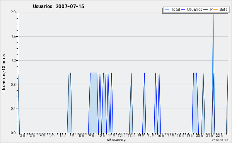232x143 pixels.
Task: Click the chart title 'Usuarios 2007-07-15'
Action: pyautogui.click(x=58, y=7)
